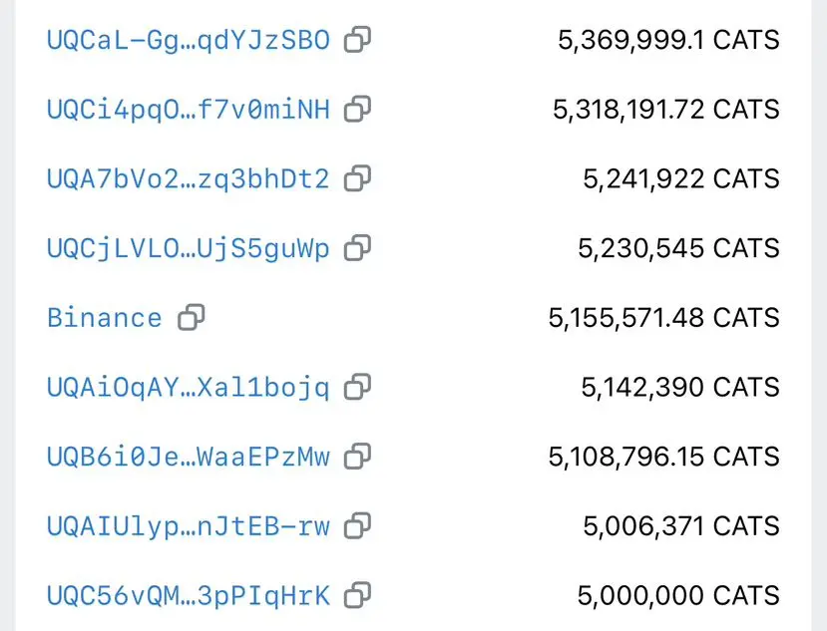The image size is (827, 631).
Task: Open holder UQB6i0Je…WaaEPzMw page
Action: 189,457
